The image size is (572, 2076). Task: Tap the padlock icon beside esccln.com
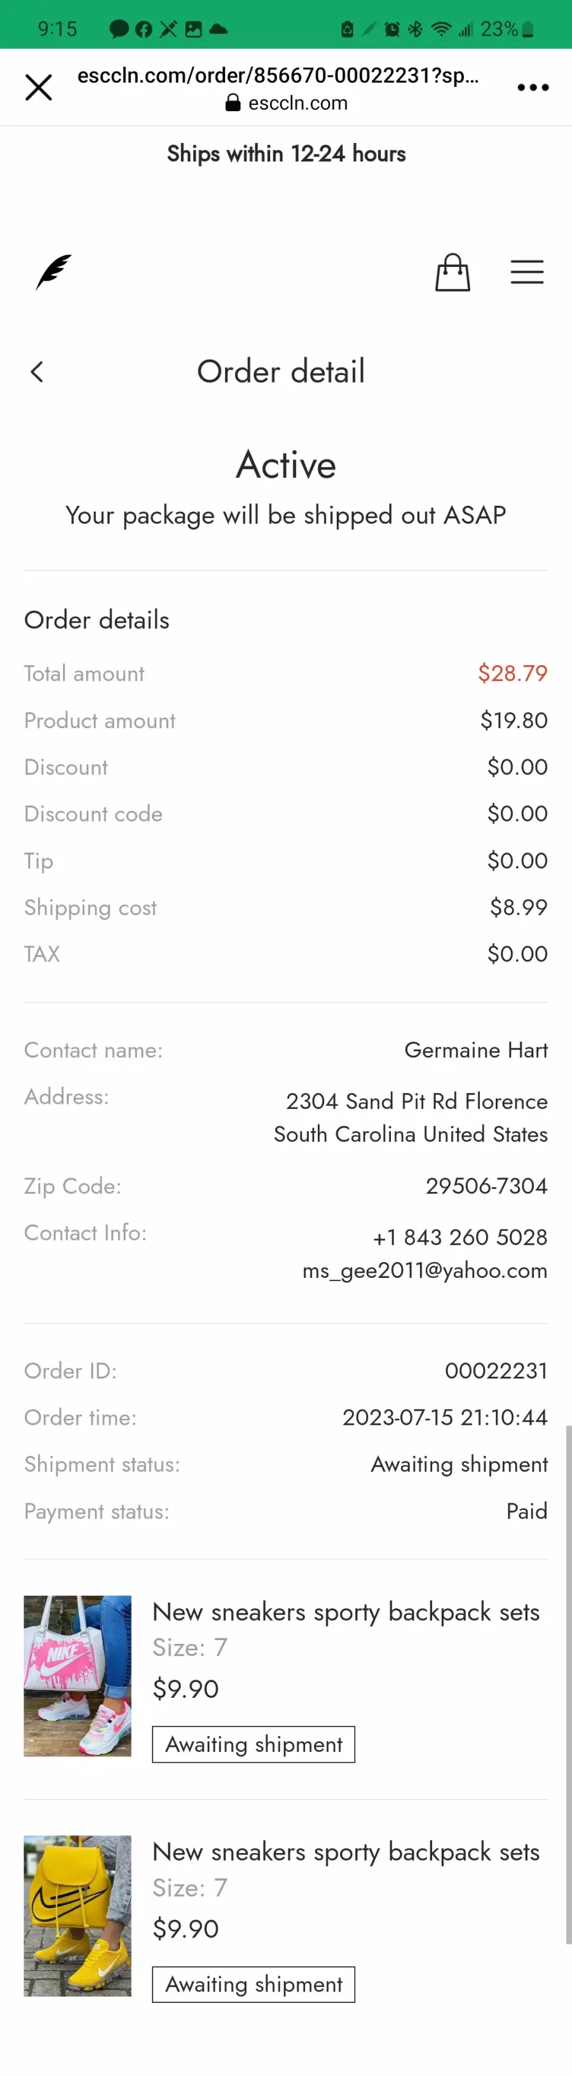(233, 102)
